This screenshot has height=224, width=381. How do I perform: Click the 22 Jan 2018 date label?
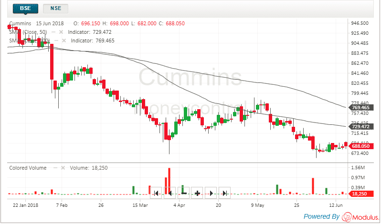pyautogui.click(x=25, y=205)
